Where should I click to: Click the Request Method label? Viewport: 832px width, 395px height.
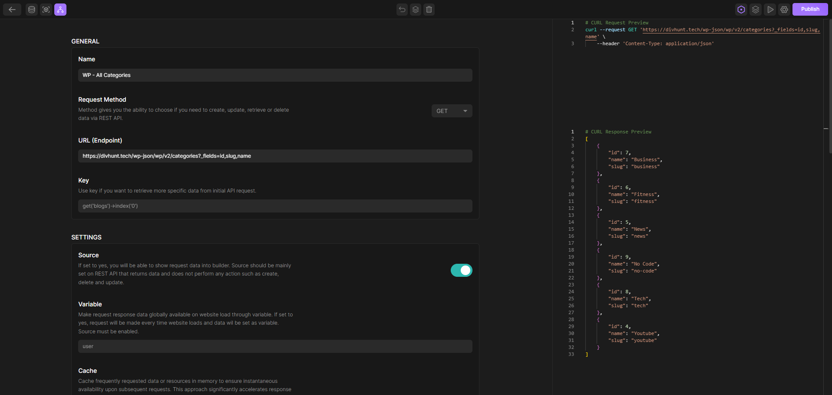pyautogui.click(x=102, y=100)
